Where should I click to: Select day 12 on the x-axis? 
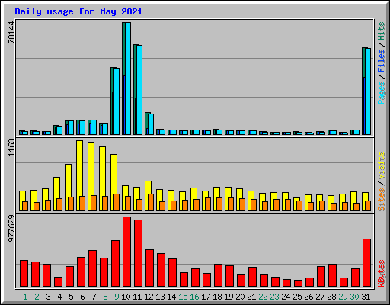click(x=149, y=297)
